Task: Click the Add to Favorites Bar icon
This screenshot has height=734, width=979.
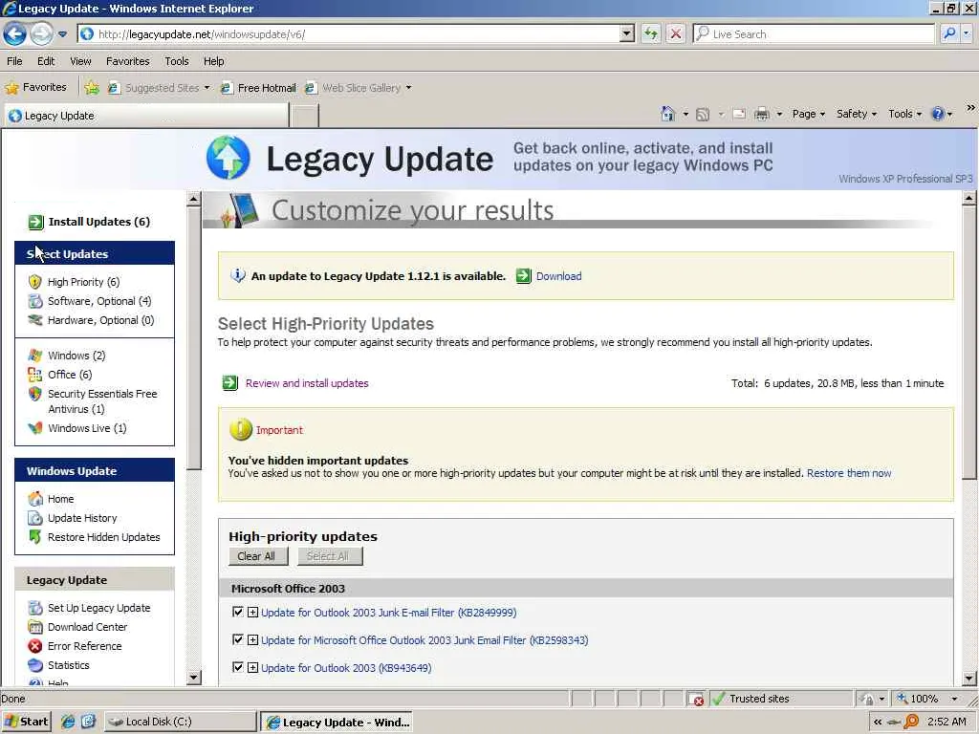Action: point(92,88)
